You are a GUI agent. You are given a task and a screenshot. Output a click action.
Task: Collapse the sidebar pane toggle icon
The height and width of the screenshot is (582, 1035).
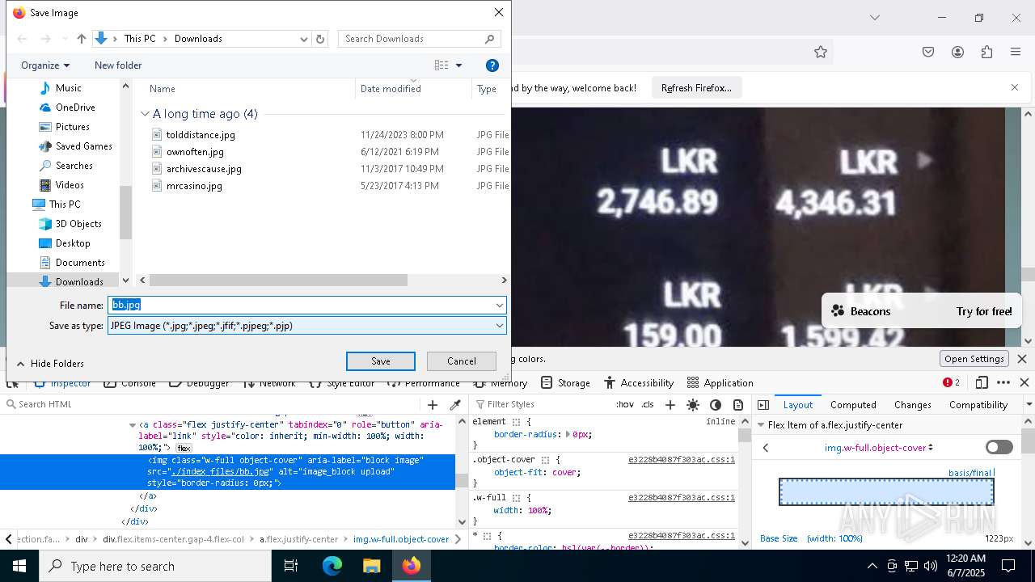[763, 405]
